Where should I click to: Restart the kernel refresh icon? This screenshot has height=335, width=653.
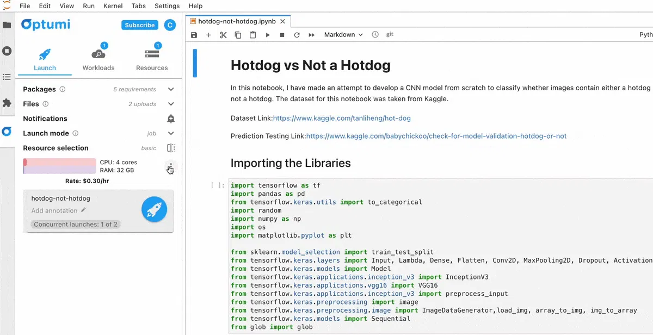[297, 35]
